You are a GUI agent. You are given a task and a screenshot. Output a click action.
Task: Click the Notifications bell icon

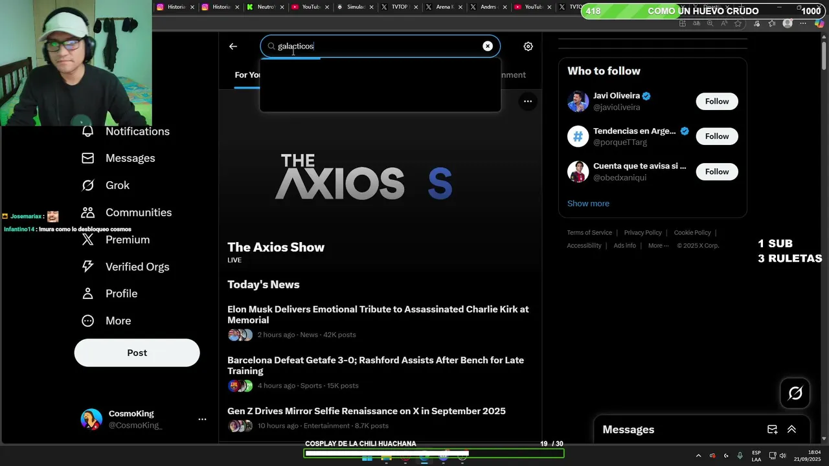coord(88,131)
